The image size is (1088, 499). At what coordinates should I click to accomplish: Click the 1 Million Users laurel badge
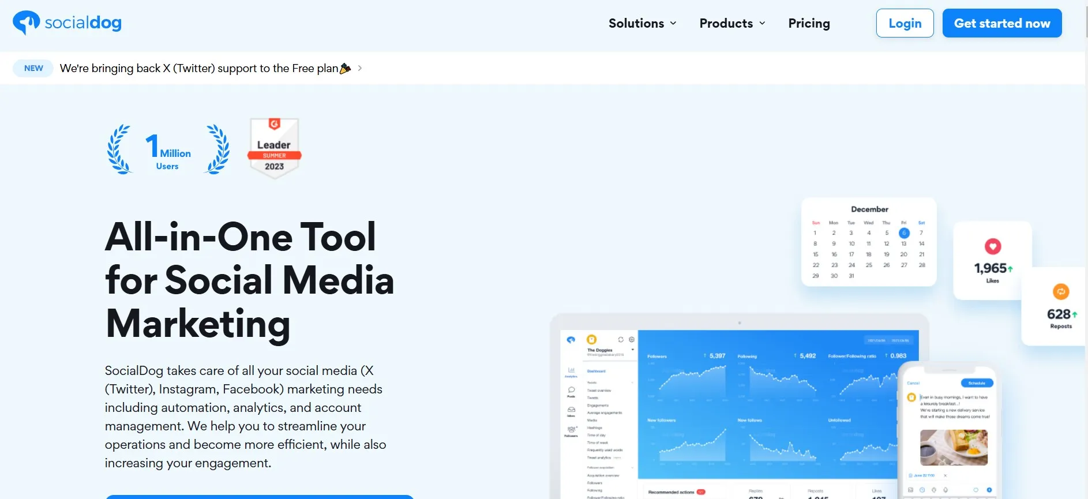tap(168, 149)
